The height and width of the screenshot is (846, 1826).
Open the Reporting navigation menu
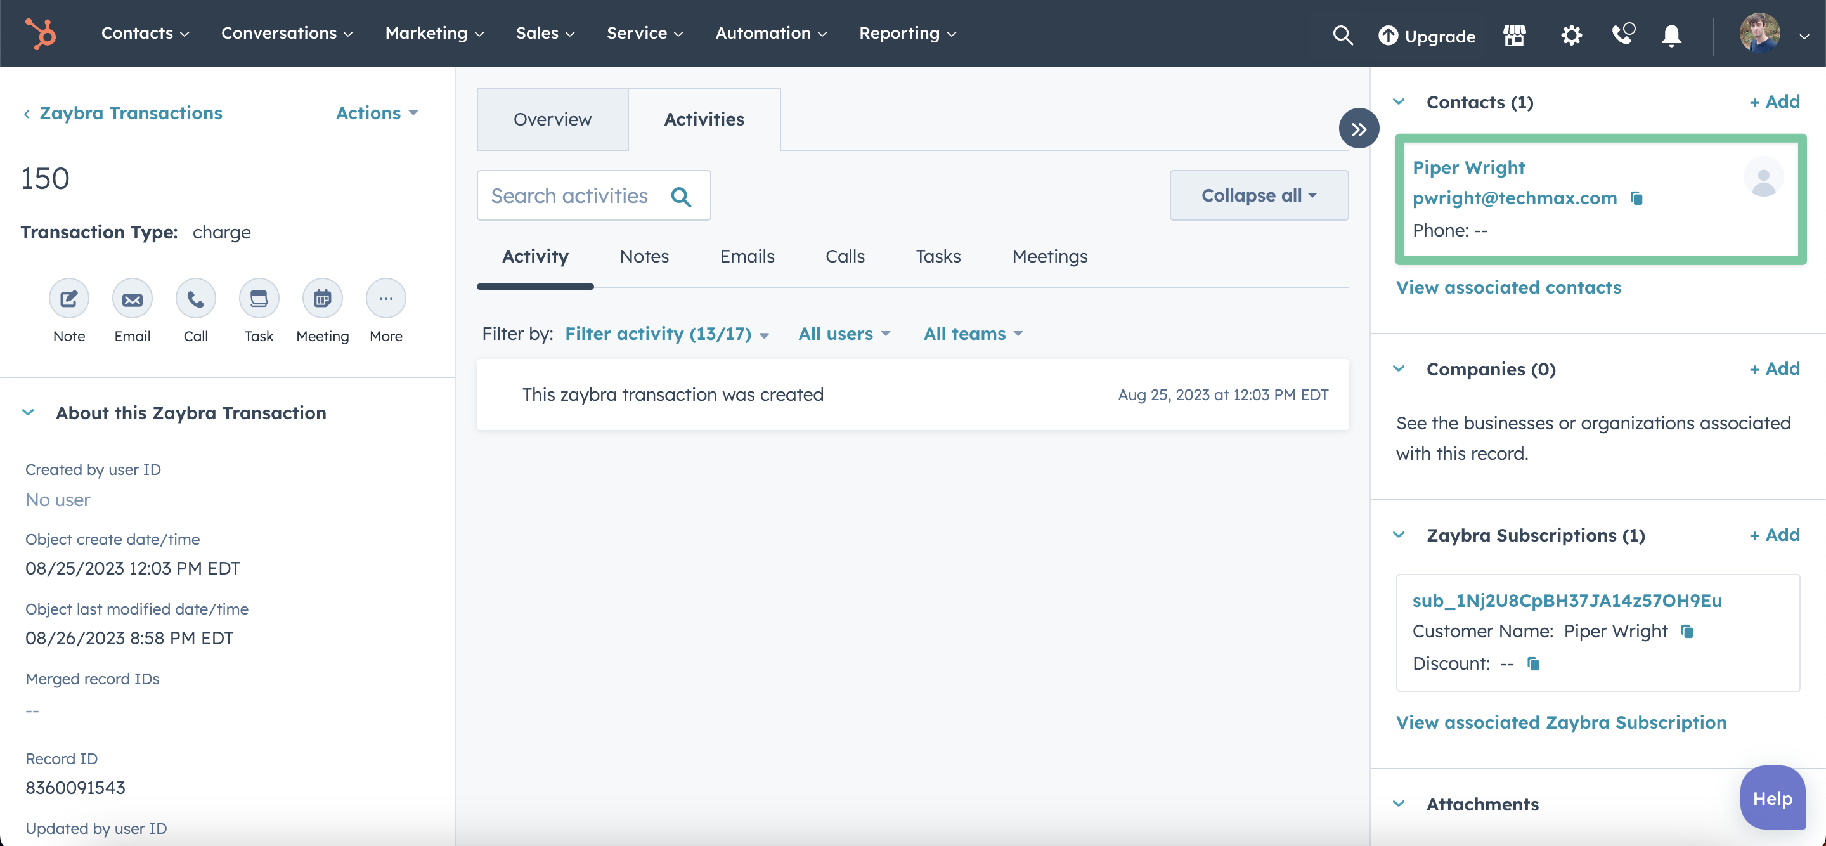click(907, 34)
